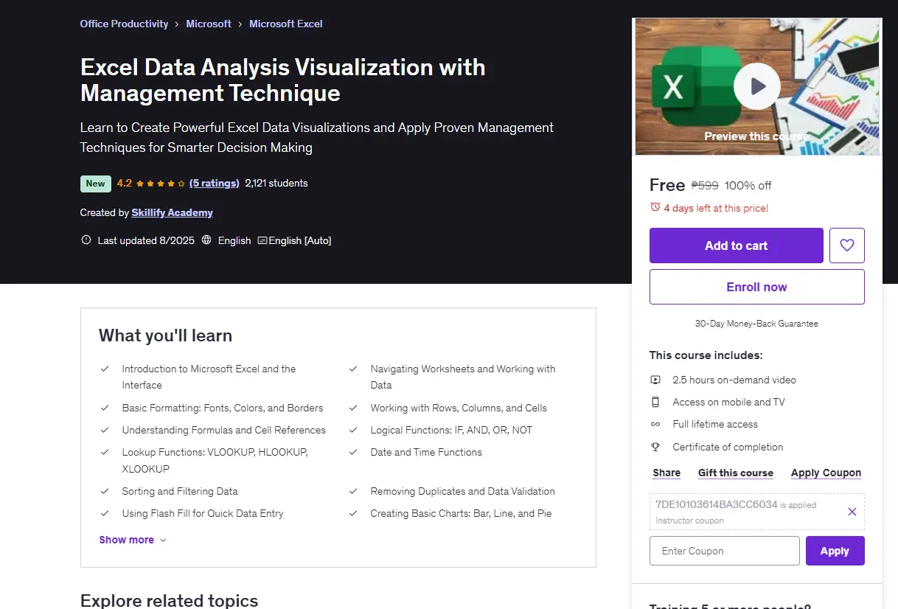The image size is (898, 609).
Task: Click '2.5 hours on-demand video' text
Action: pos(734,380)
